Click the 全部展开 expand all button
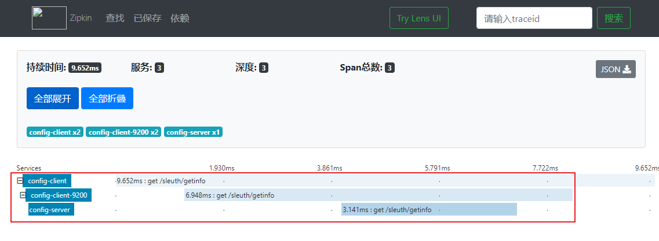This screenshot has height=241, width=659. tap(53, 98)
